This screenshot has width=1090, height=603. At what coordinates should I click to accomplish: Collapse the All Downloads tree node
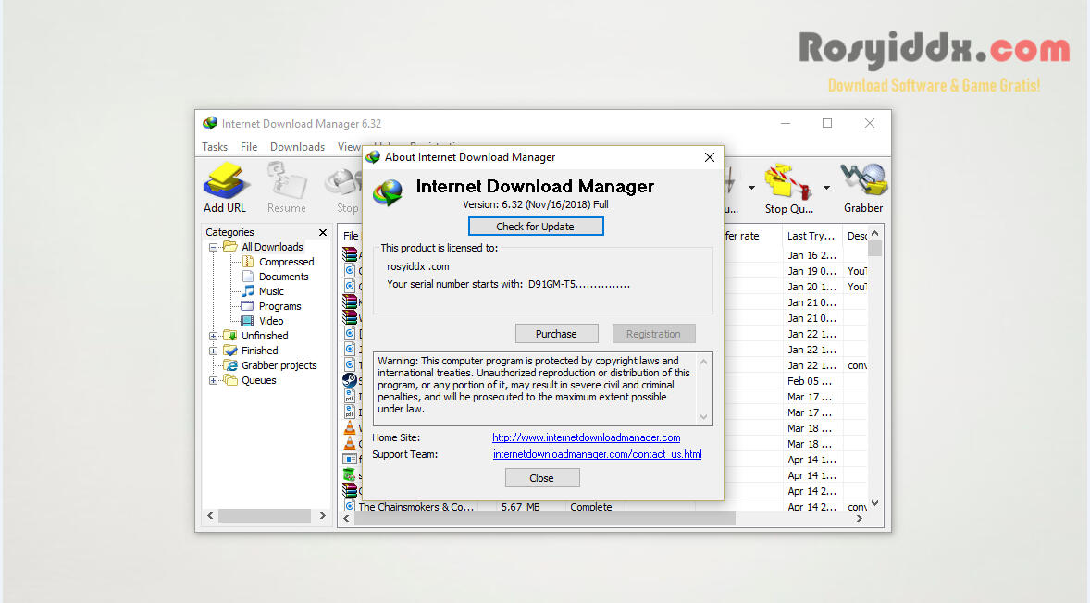(x=214, y=247)
